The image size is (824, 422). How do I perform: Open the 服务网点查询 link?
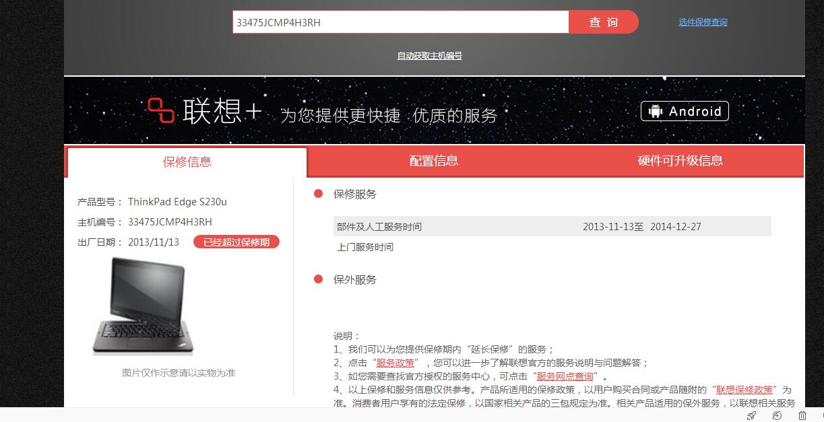tap(565, 376)
